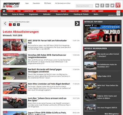Click the News durchsuchen search field
This screenshot has height=115, width=123.
(x=84, y=6)
